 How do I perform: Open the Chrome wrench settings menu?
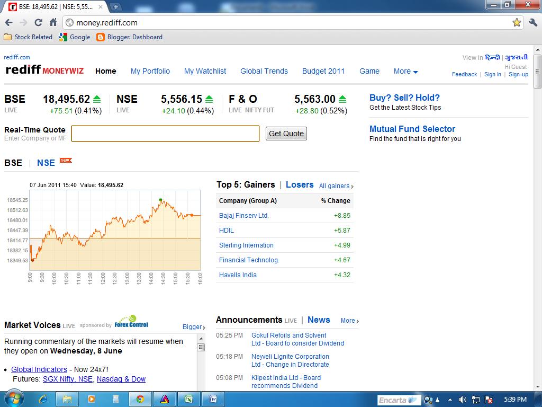pos(532,23)
